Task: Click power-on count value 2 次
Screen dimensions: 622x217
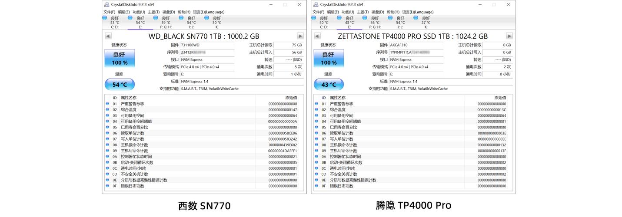Action: click(497, 67)
